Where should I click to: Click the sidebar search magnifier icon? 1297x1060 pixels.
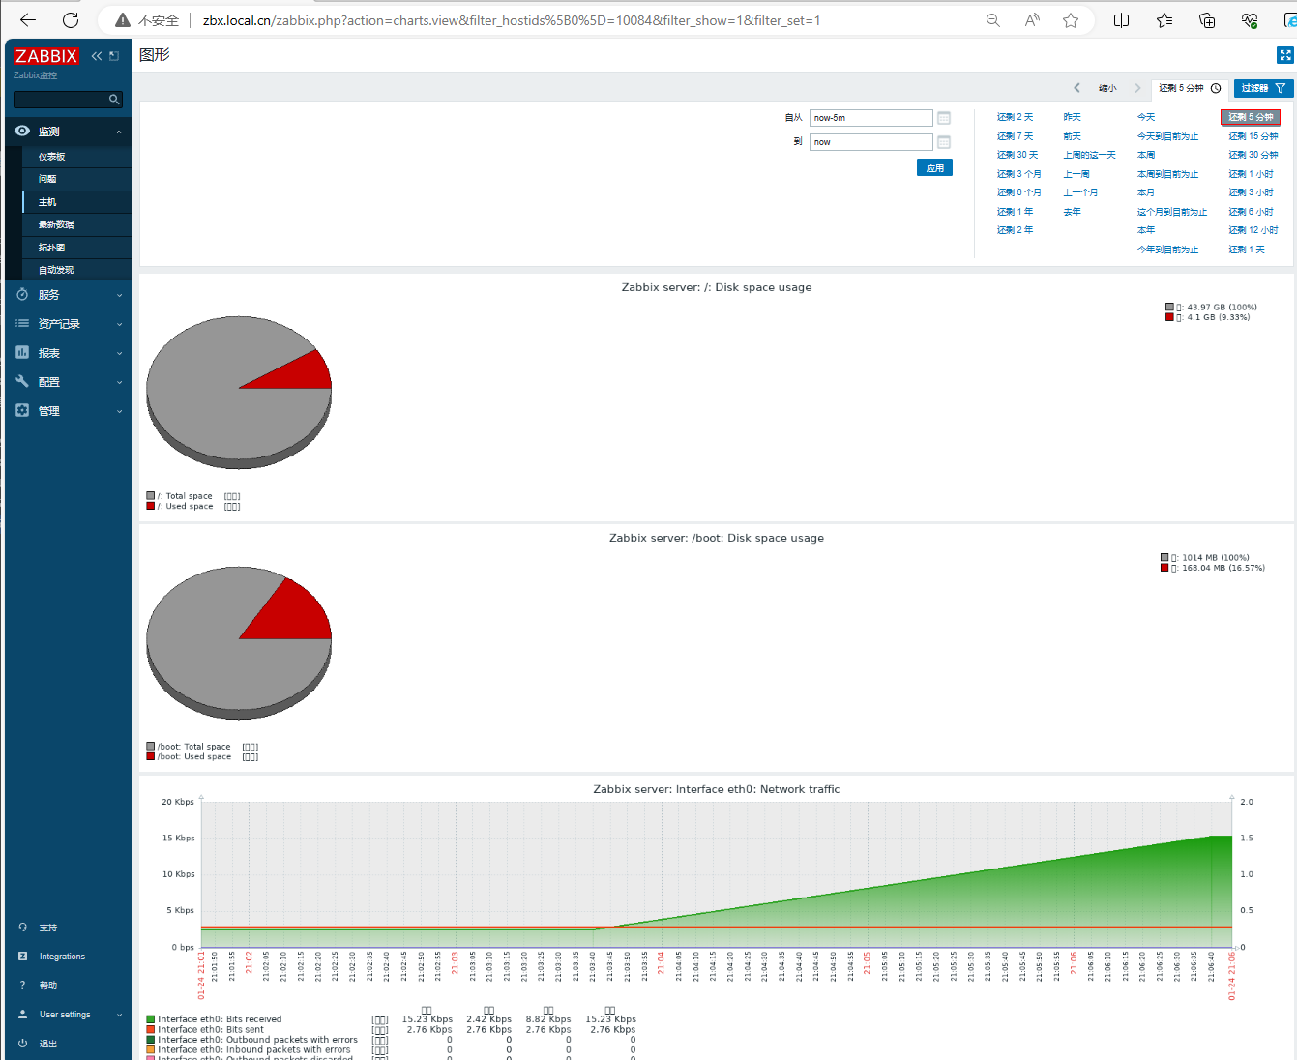pos(114,100)
